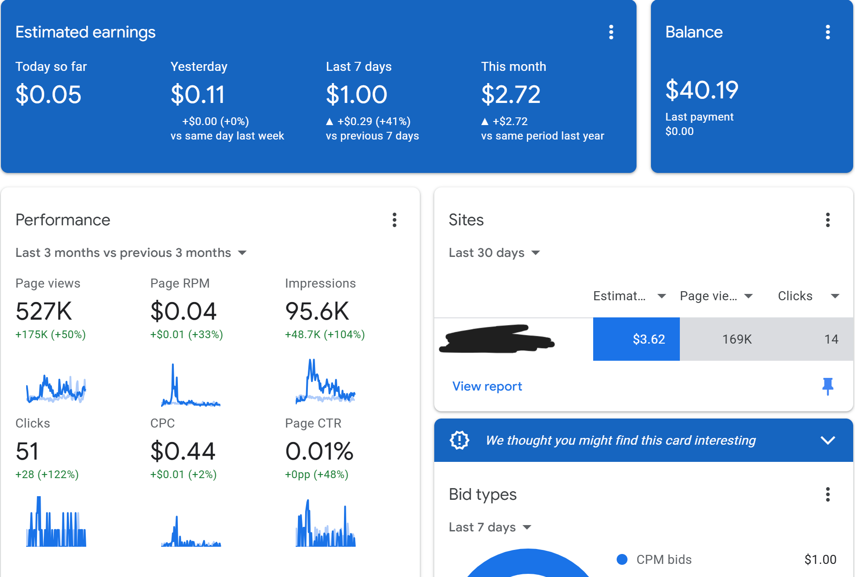Image resolution: width=855 pixels, height=577 pixels.
Task: Click the $0.04 Page RPM value
Action: pos(183,311)
